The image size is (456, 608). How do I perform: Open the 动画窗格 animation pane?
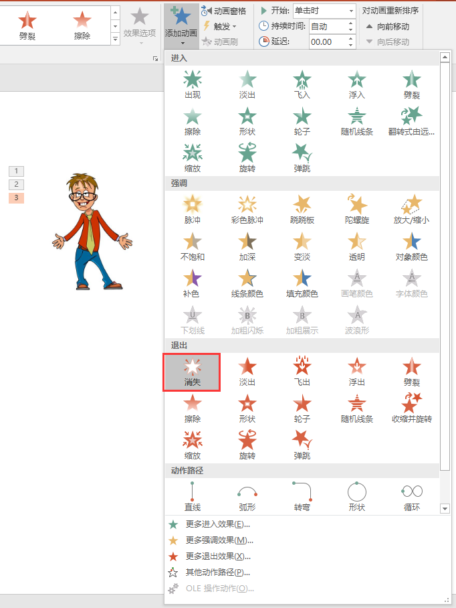click(x=224, y=11)
